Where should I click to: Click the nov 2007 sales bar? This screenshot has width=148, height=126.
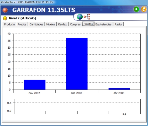pyautogui.click(x=35, y=85)
